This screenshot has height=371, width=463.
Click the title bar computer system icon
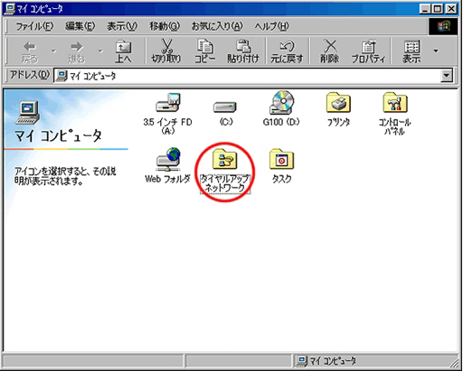(x=9, y=9)
